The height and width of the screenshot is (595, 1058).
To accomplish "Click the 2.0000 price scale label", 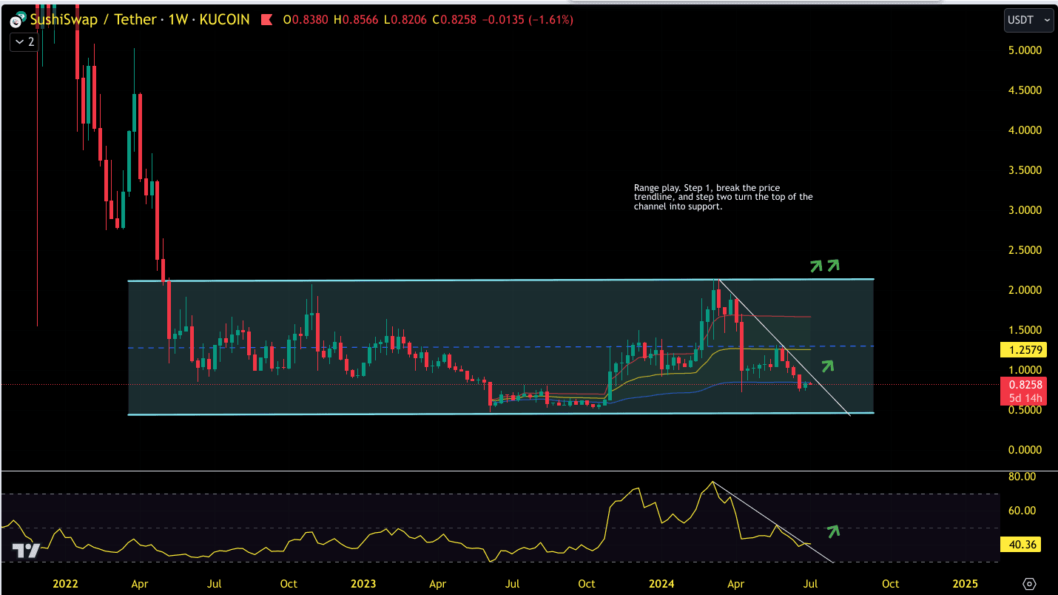I will 1024,290.
